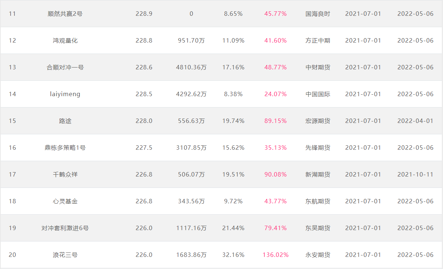Open the 合顺对冲一号 entry

click(65, 68)
